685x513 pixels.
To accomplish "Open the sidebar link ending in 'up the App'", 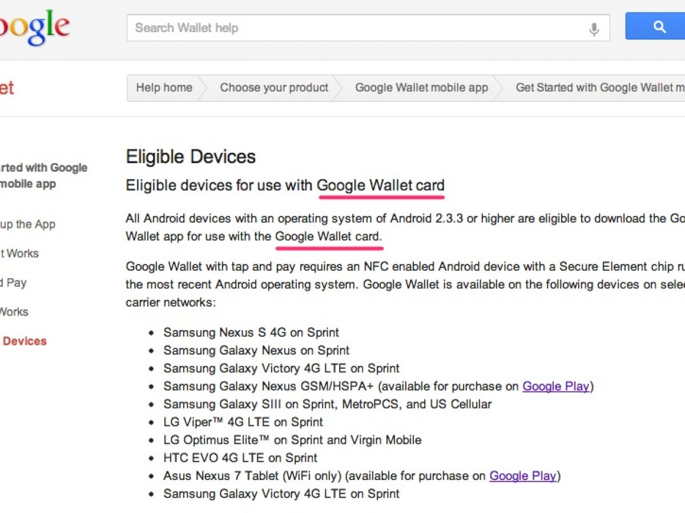I will click(27, 225).
